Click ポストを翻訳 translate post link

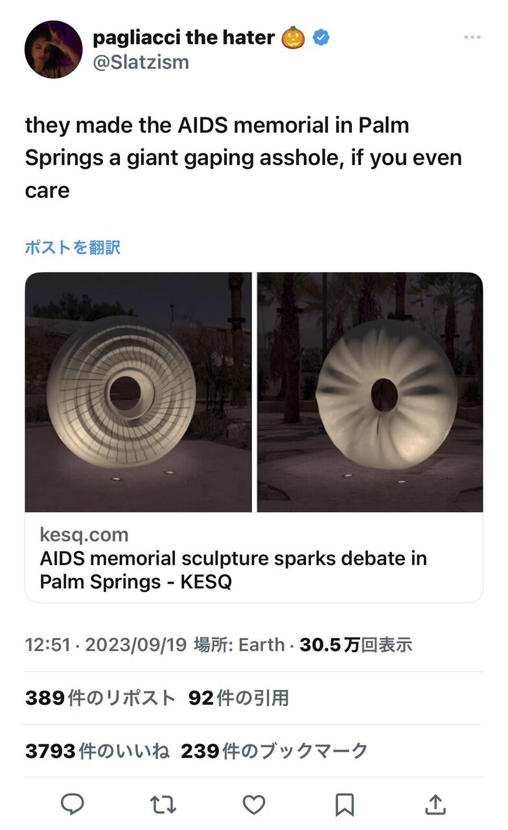coord(73,248)
